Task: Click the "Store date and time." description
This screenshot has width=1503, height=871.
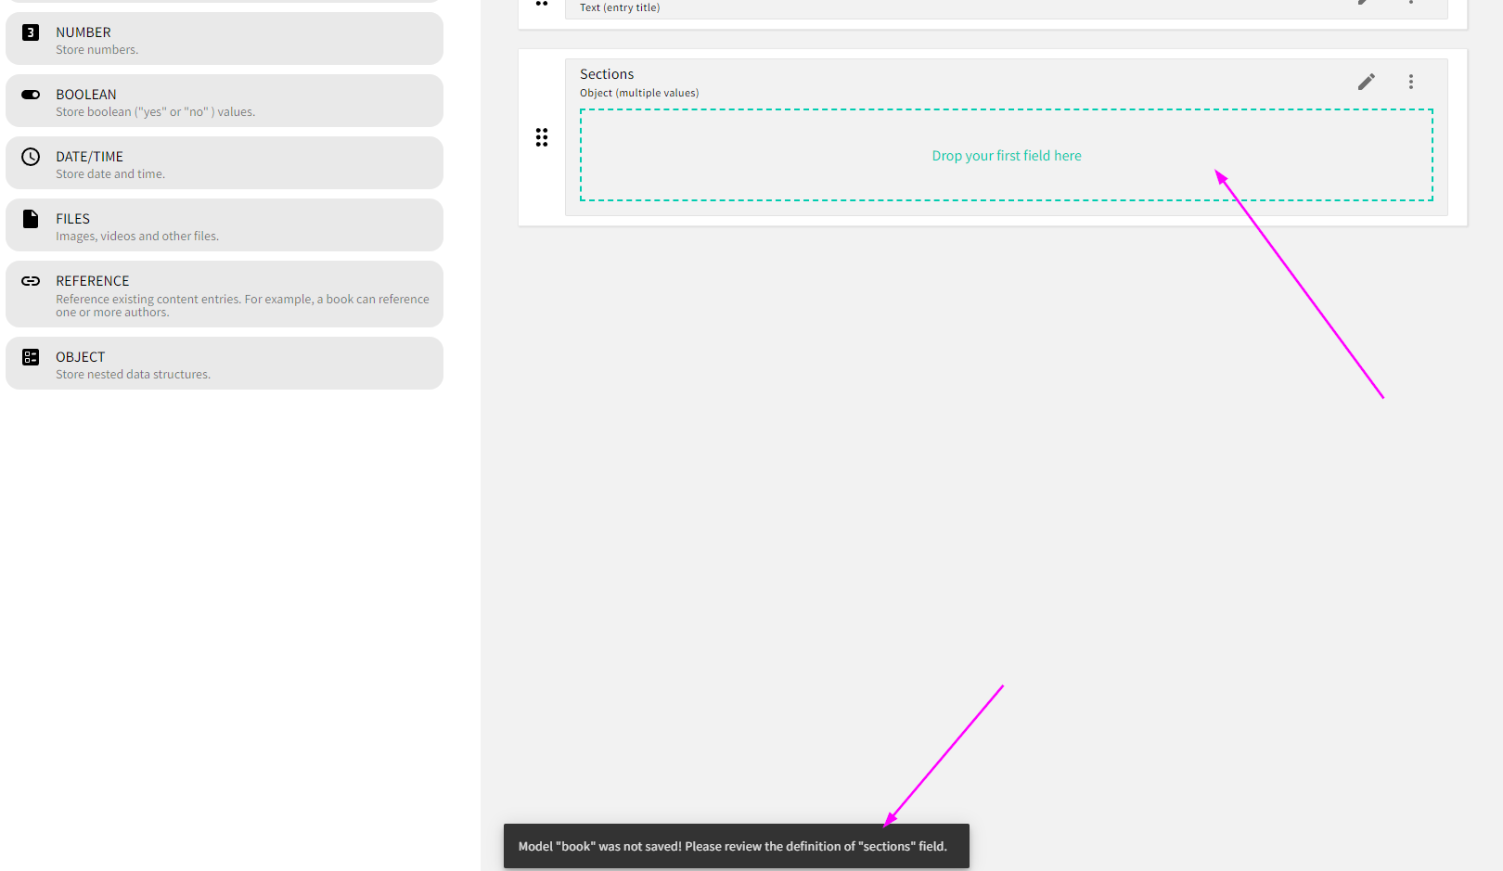Action: click(x=109, y=174)
